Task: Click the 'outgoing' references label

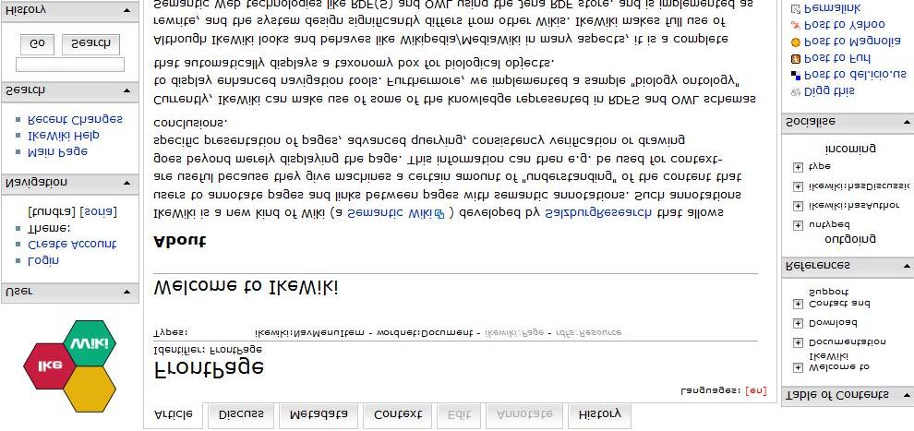Action: click(x=850, y=239)
